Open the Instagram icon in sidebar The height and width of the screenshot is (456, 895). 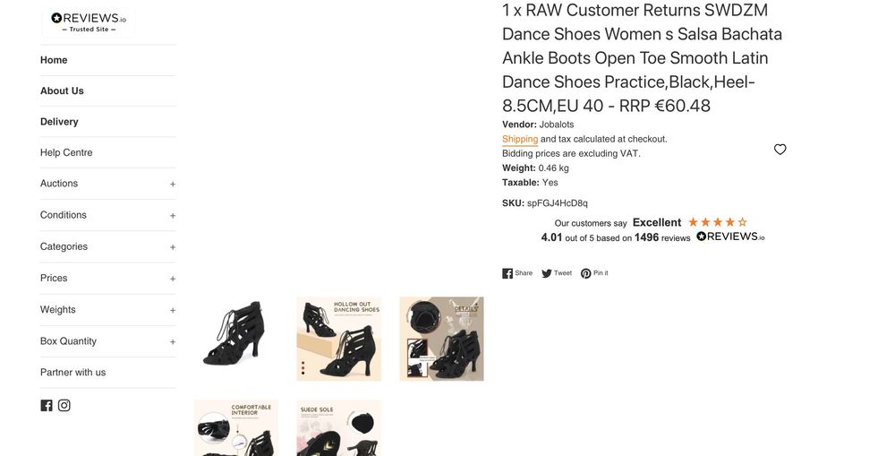pos(64,405)
